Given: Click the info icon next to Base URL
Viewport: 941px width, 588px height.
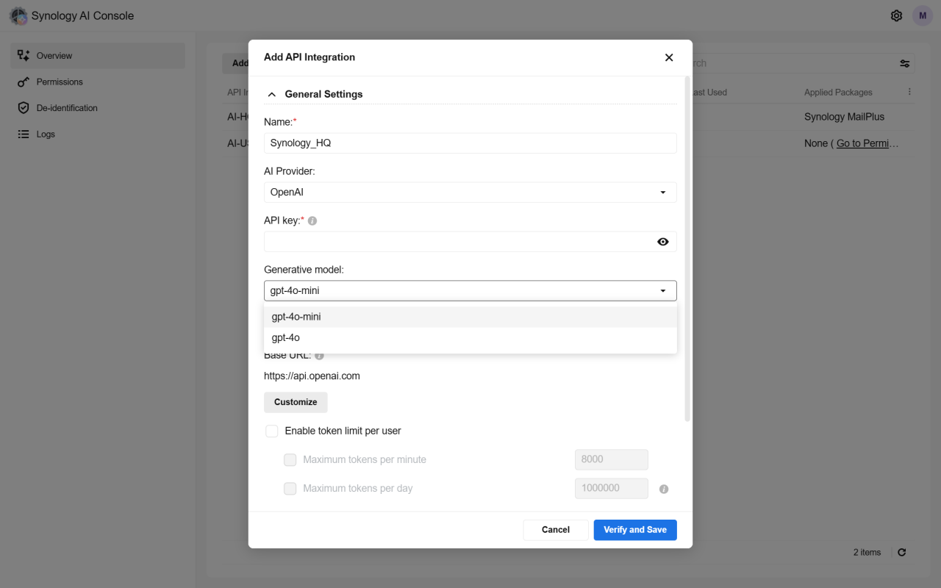Looking at the screenshot, I should 318,354.
